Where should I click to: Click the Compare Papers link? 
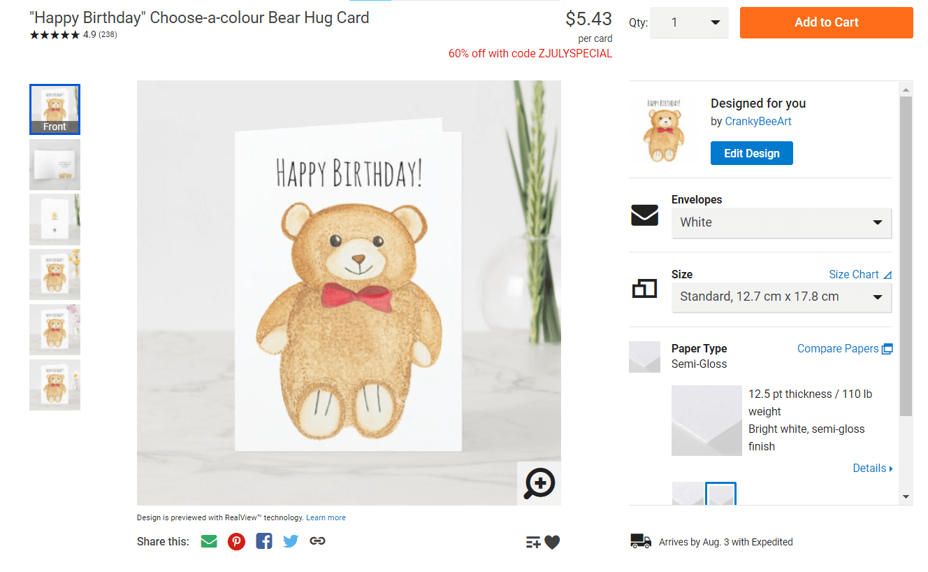(x=844, y=348)
